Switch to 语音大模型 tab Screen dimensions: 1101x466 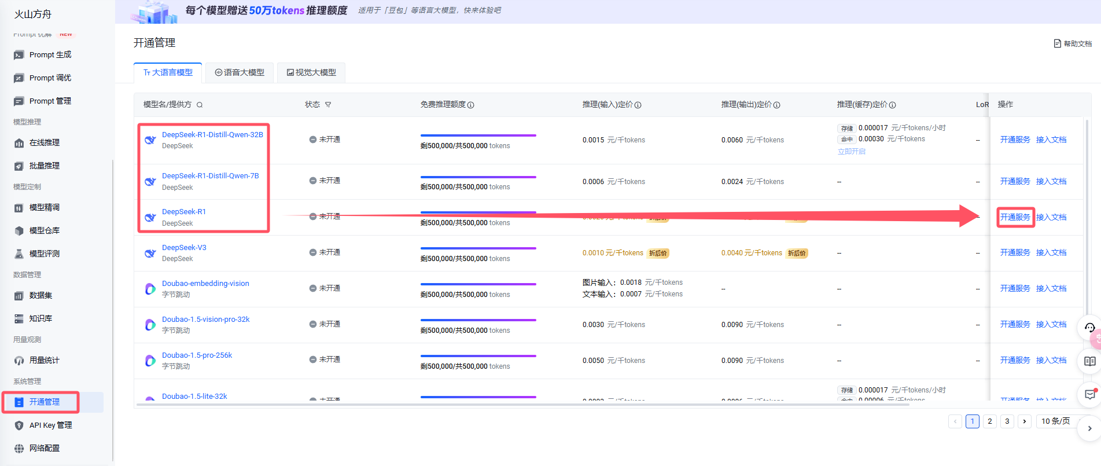240,72
